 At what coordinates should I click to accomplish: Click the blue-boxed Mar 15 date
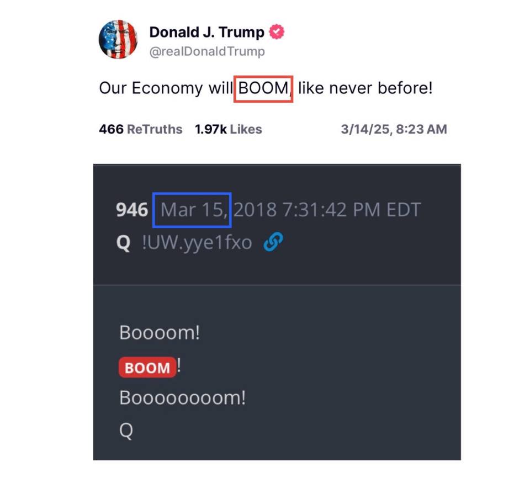192,210
